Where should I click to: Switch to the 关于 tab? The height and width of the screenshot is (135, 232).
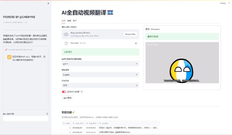[75, 21]
